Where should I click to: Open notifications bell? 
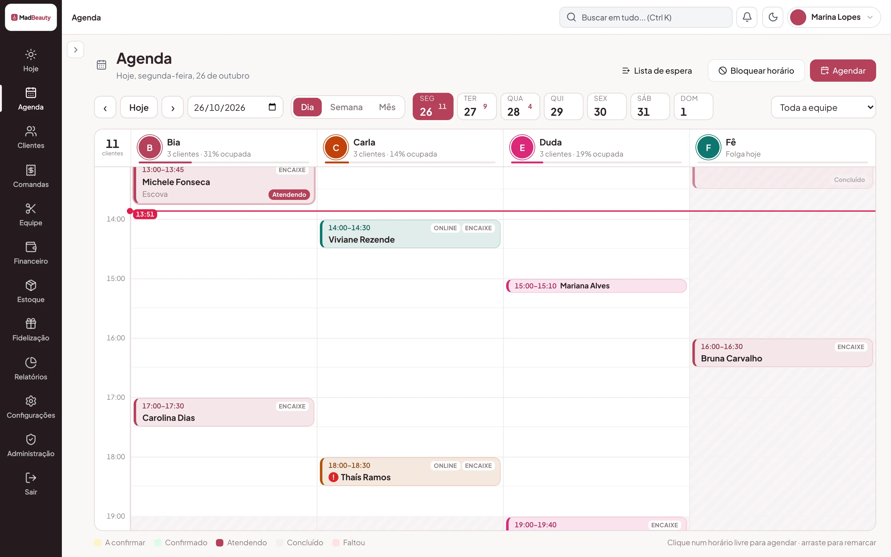pos(747,17)
